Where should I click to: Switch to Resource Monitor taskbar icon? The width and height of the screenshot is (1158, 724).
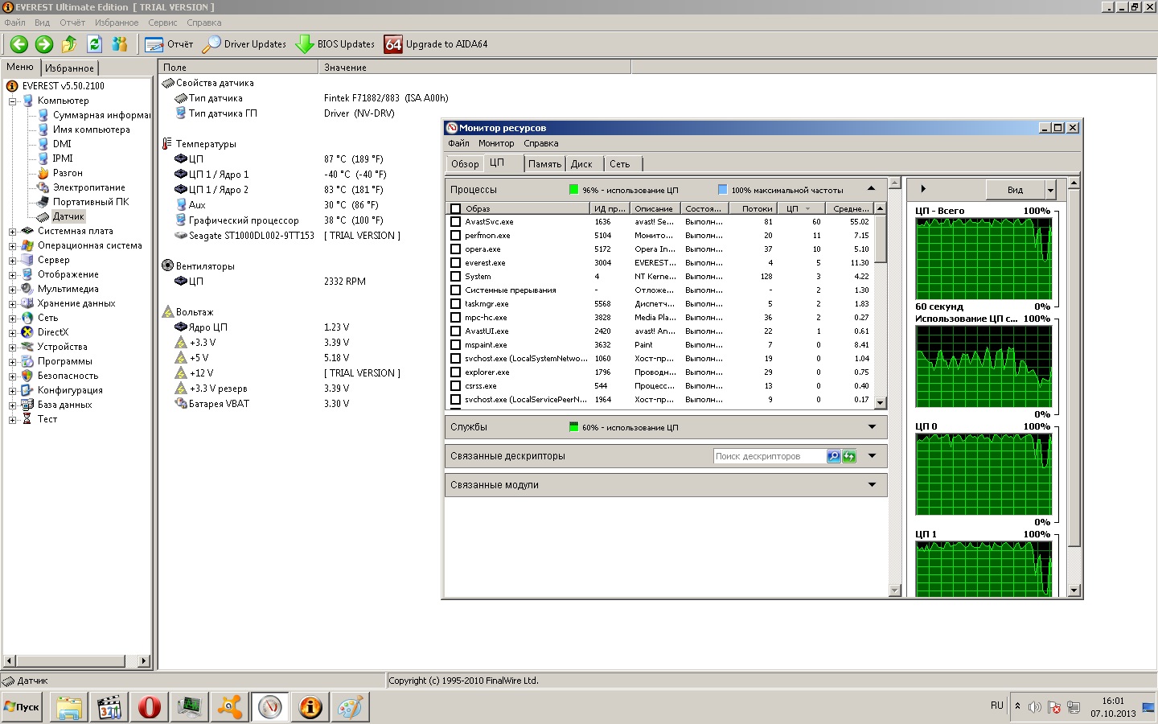click(269, 707)
